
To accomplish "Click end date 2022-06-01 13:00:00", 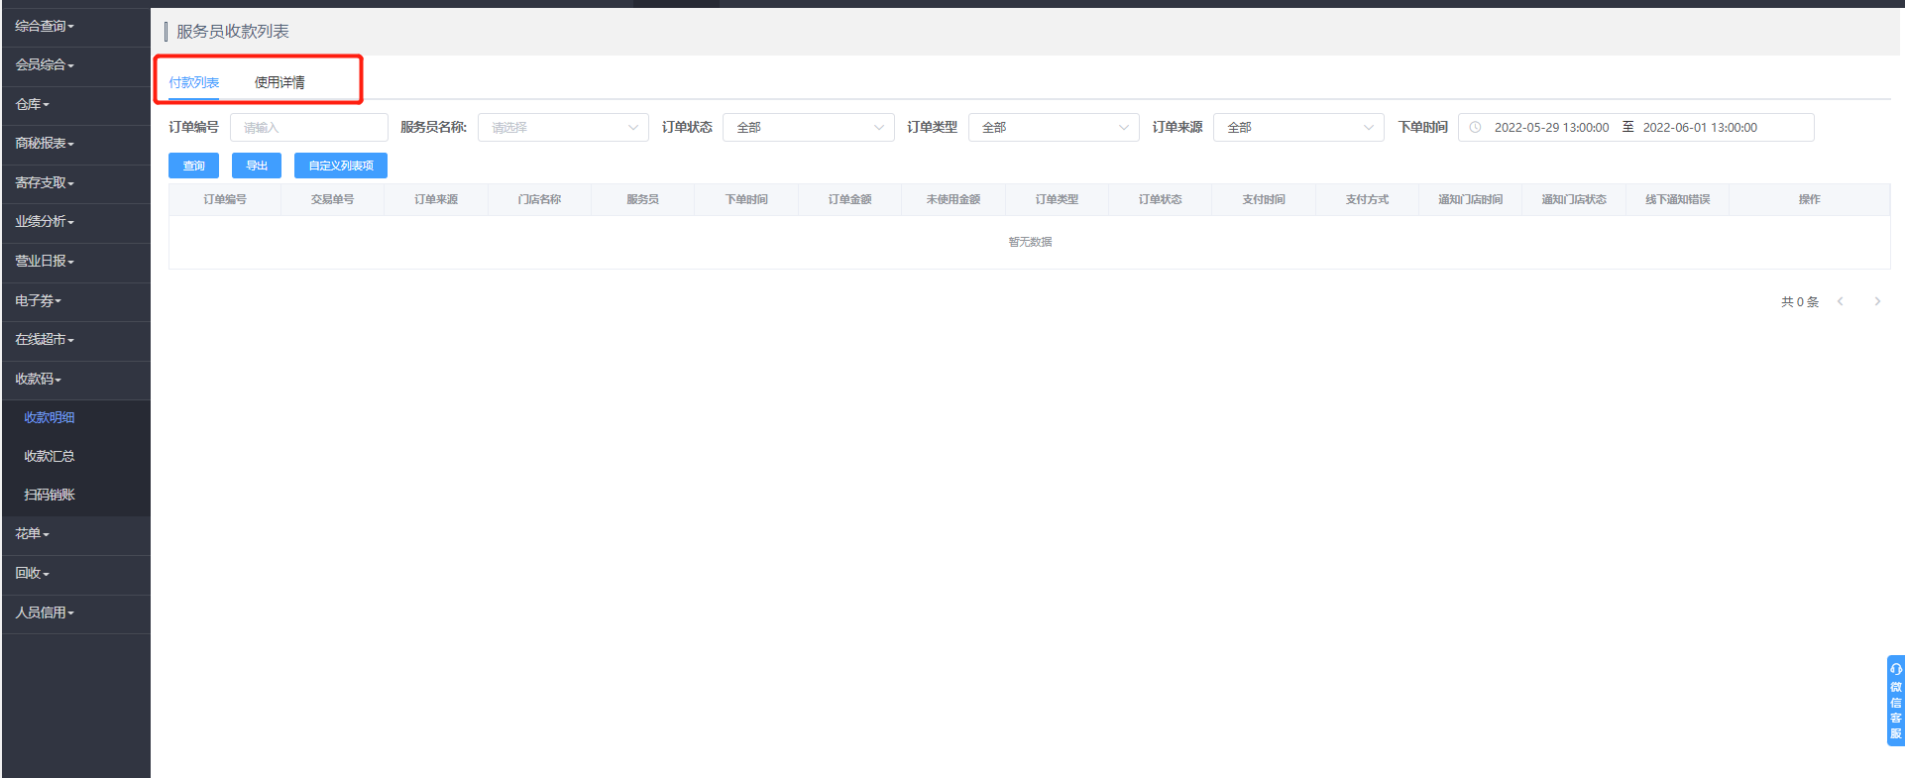I will 1700,128.
